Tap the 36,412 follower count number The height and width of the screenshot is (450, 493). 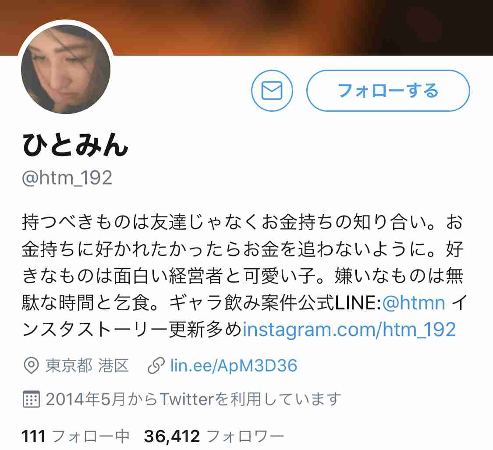(172, 436)
